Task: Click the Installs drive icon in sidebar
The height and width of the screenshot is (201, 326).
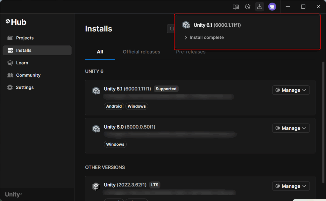Action: click(x=10, y=50)
